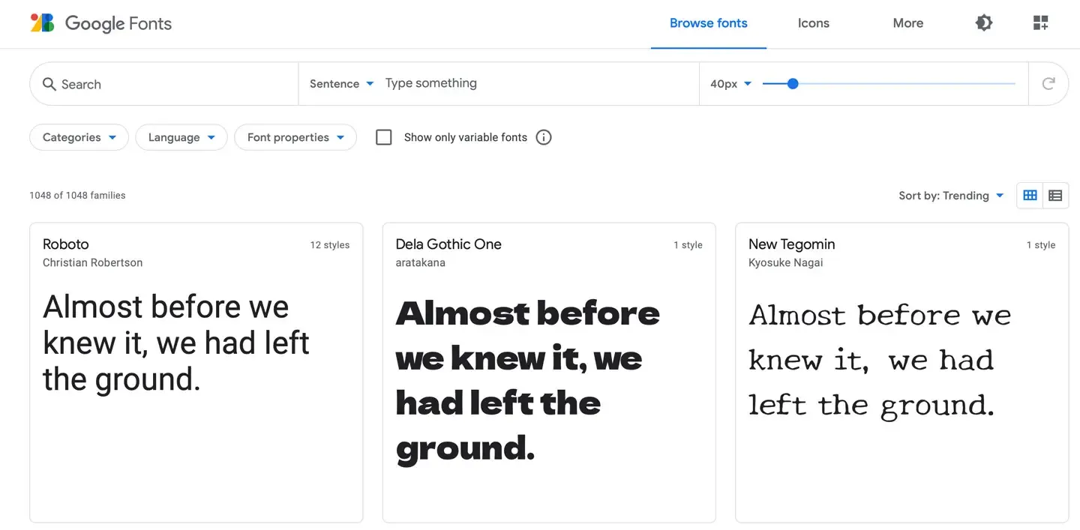Click the Google Fonts title text
Image resolution: width=1080 pixels, height=530 pixels.
[x=118, y=23]
